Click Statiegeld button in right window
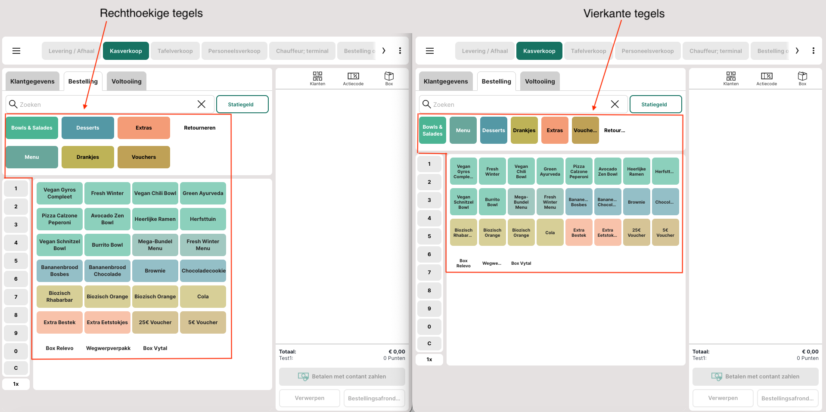 pos(655,104)
